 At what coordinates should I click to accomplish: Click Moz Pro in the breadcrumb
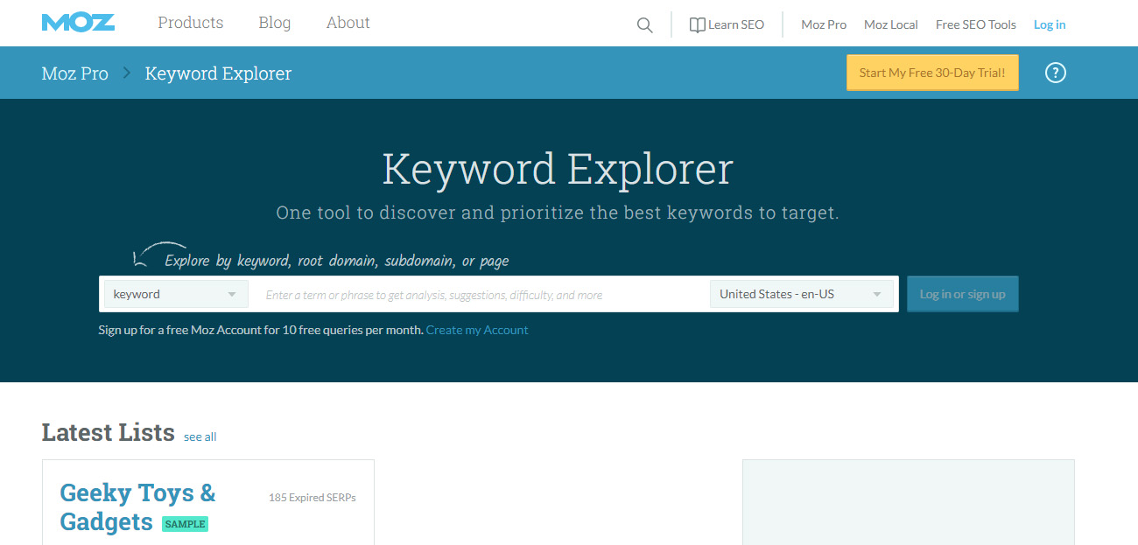(75, 73)
